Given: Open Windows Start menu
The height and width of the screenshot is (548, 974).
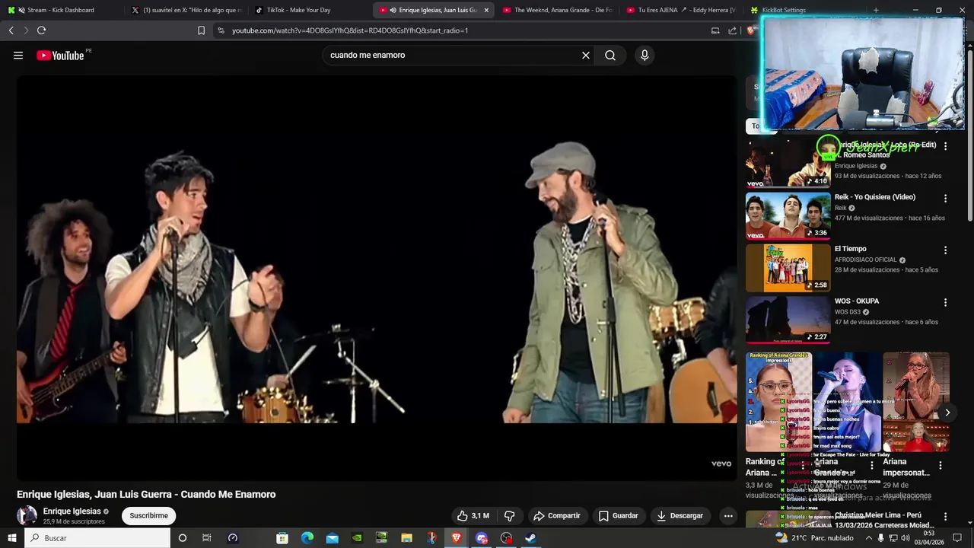Looking at the screenshot, I should coord(12,538).
